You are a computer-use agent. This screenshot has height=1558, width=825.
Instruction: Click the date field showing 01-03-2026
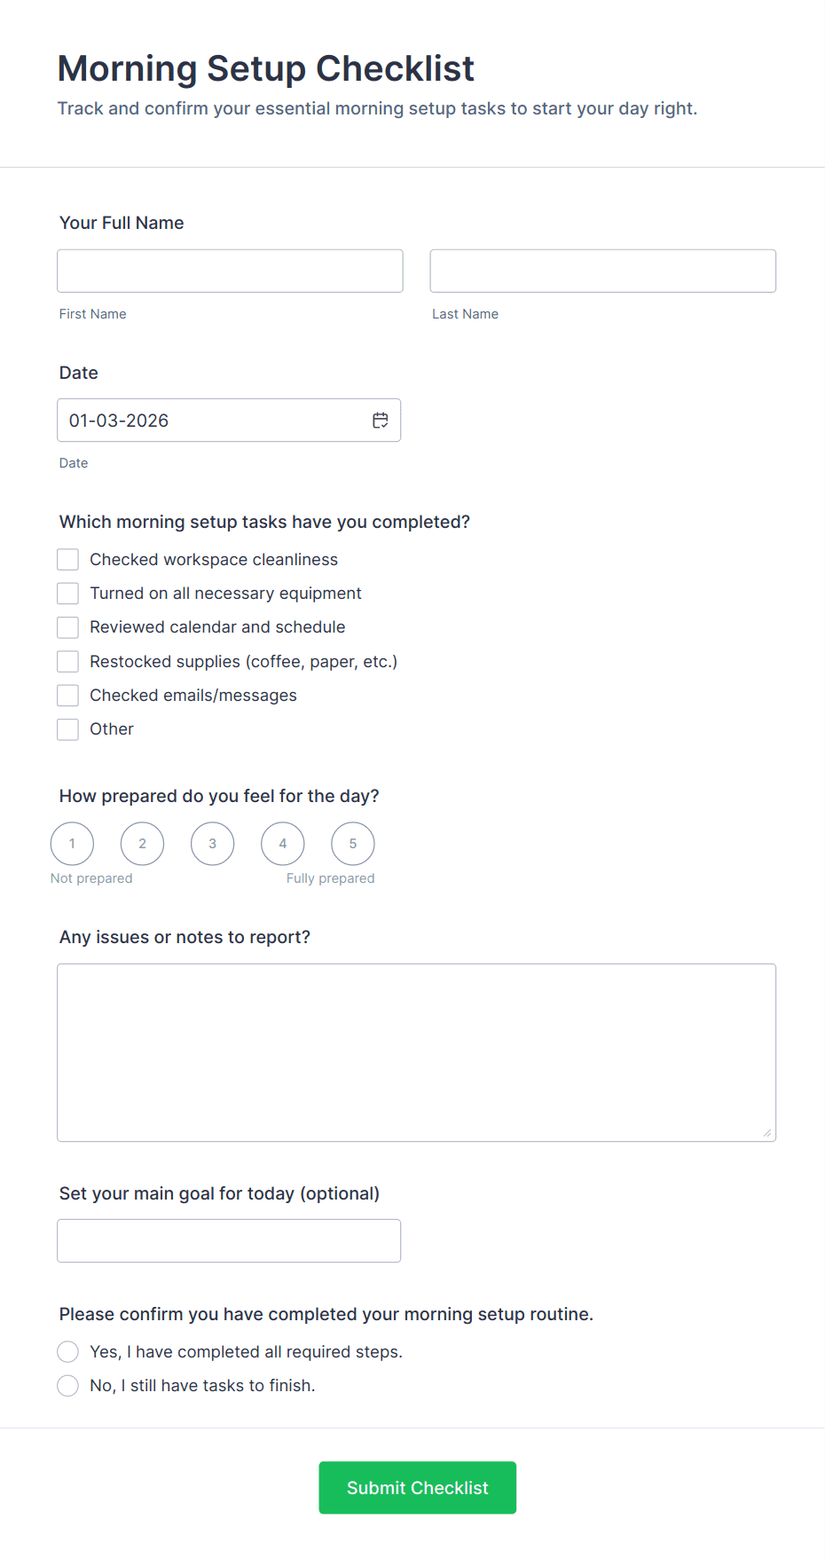click(x=213, y=421)
